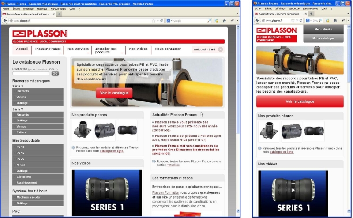Open Nos vidéos nav item

coord(138,49)
